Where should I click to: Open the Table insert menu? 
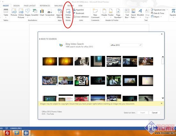click(6, 13)
